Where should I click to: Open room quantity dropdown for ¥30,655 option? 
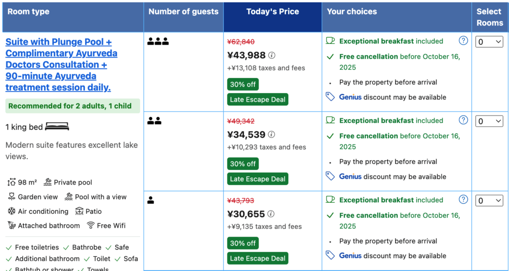pyautogui.click(x=490, y=201)
